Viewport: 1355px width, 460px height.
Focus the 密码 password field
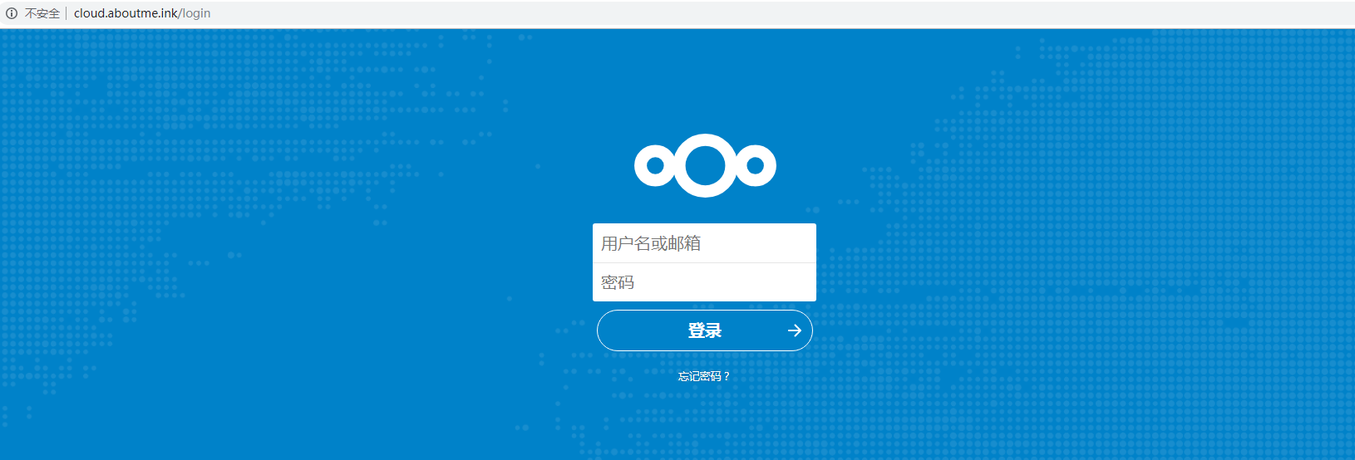(704, 282)
